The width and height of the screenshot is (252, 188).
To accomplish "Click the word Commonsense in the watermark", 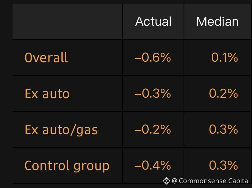I will point(202,181).
